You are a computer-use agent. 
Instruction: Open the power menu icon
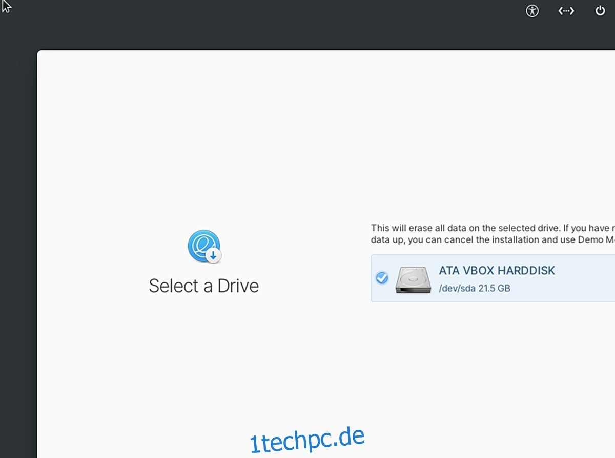coord(600,11)
